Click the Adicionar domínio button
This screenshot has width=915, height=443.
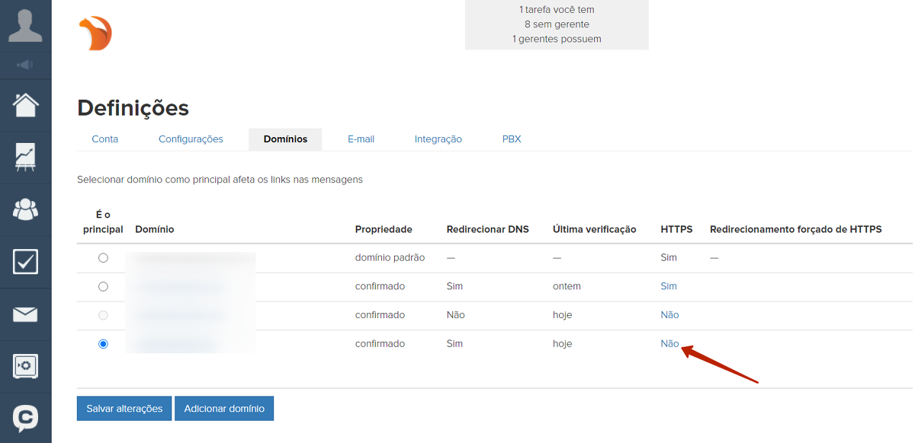click(224, 409)
